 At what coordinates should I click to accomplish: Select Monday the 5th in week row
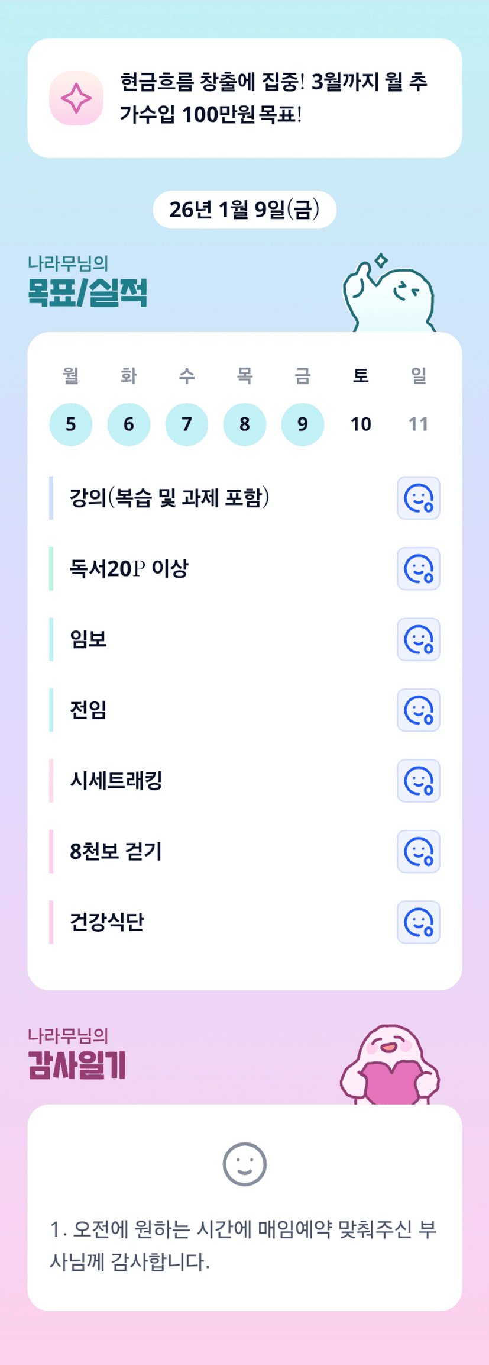[x=71, y=424]
